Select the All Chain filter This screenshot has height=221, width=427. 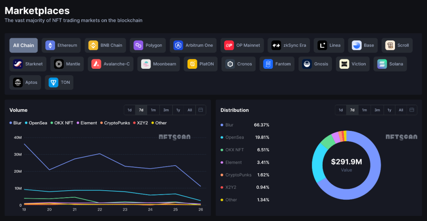(x=23, y=45)
